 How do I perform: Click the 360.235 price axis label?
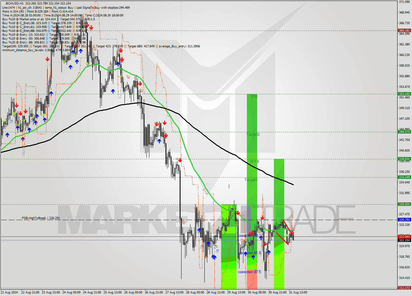404,55
